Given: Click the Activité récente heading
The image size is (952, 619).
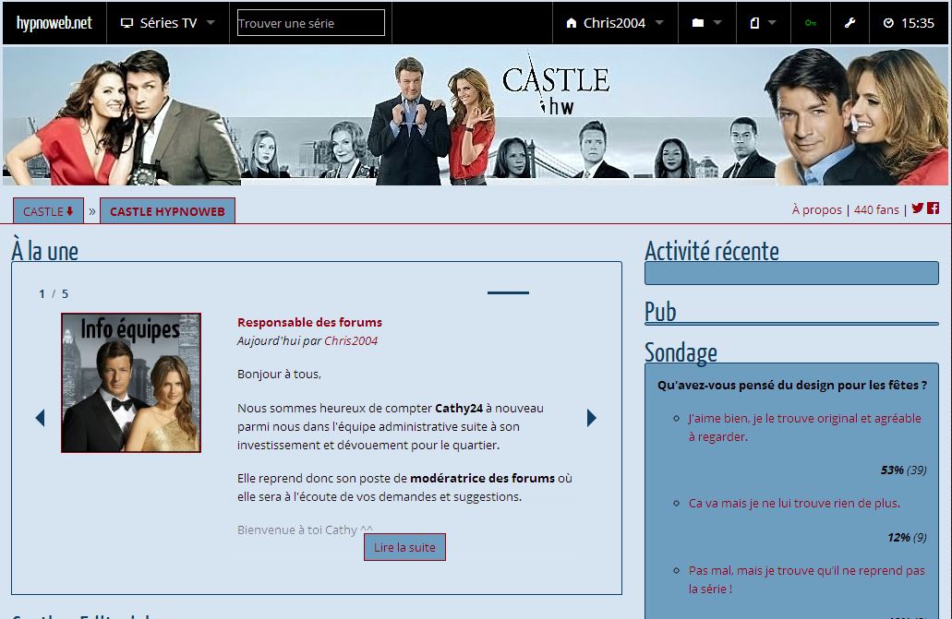Looking at the screenshot, I should point(712,251).
